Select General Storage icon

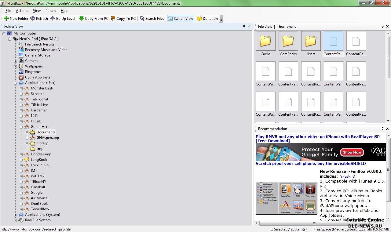pos(21,55)
